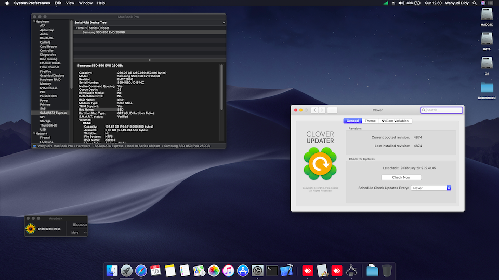Viewport: 499px width, 280px height.
Task: Collapse the Hardware section in sidebar
Action: tap(34, 22)
